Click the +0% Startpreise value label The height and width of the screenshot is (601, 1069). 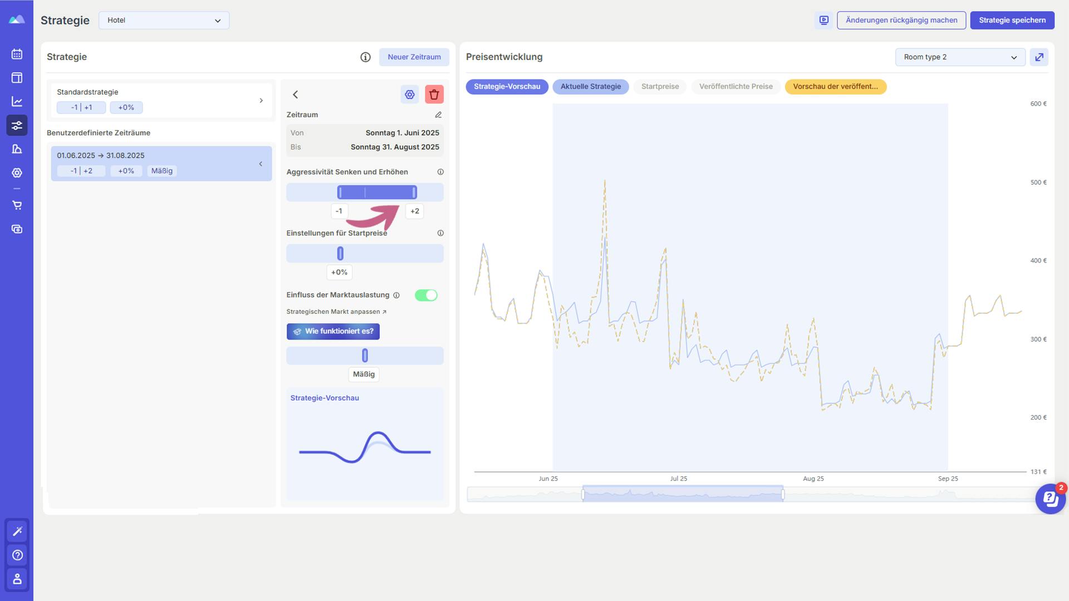tap(339, 273)
